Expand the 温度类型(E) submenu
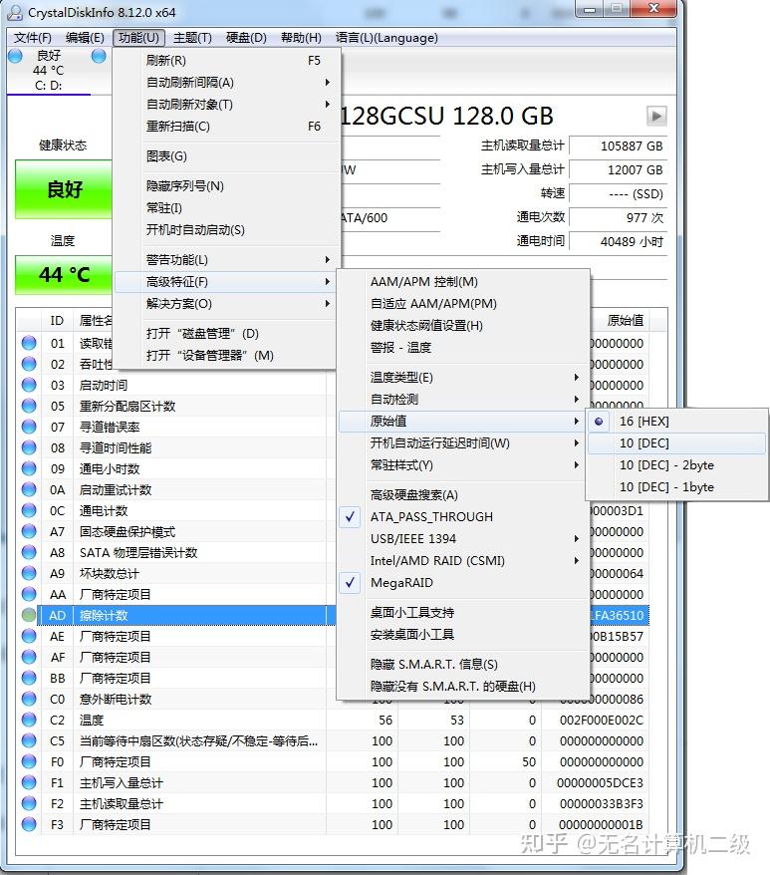770x875 pixels. click(463, 378)
